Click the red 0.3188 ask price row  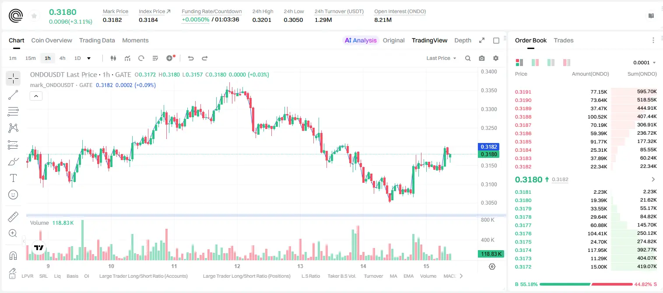click(x=586, y=117)
